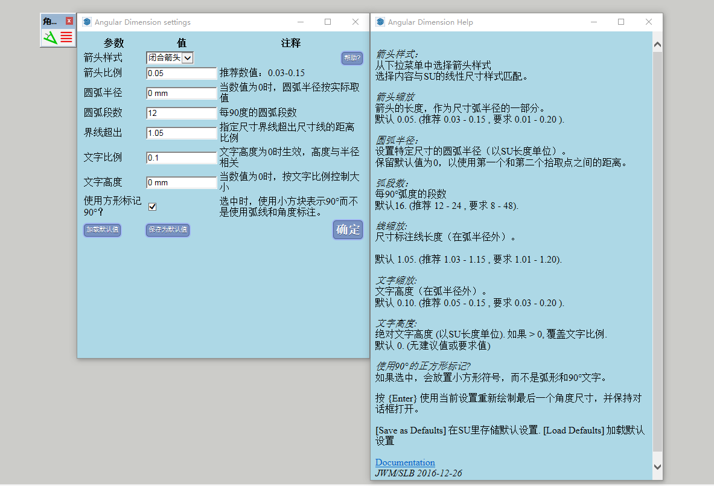This screenshot has height=486, width=714.
Task: Open the 箭头样式 arrow style dropdown
Action: [186, 57]
